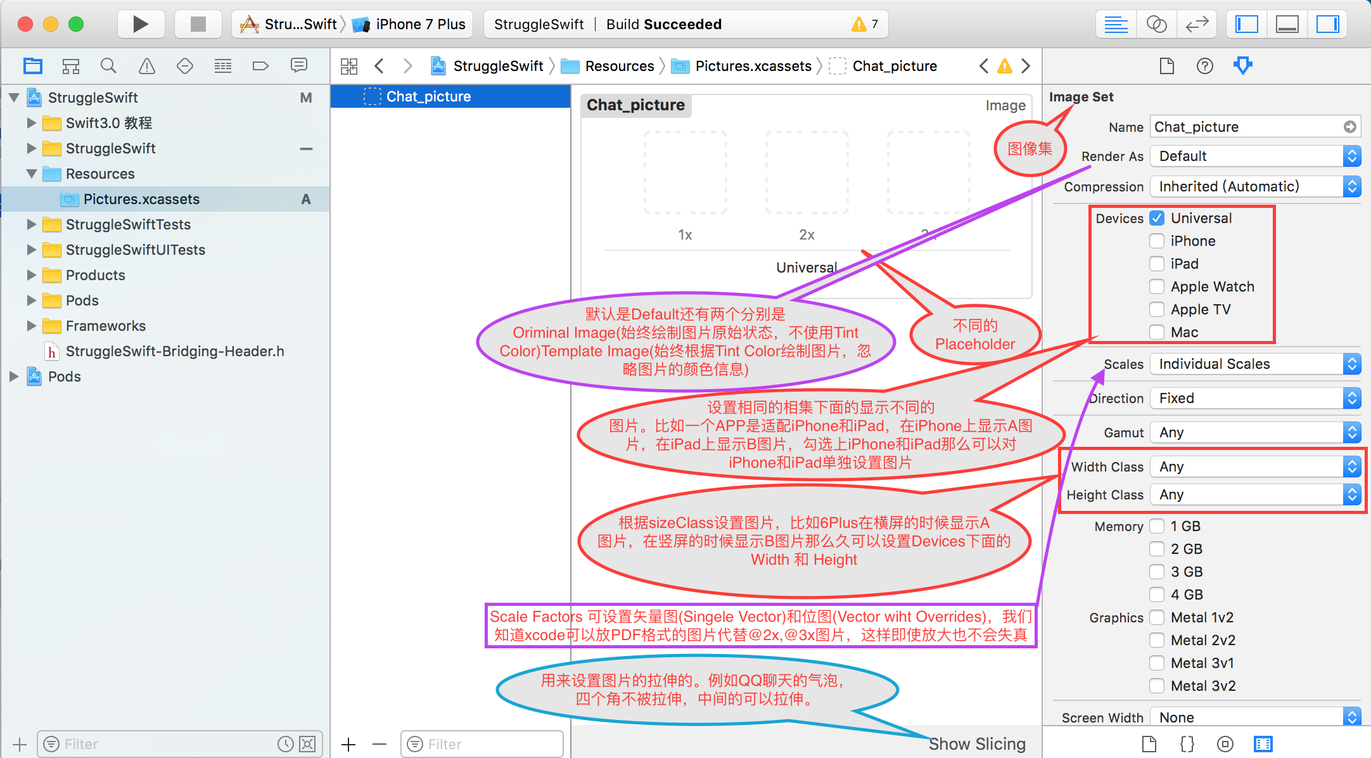The height and width of the screenshot is (758, 1371).
Task: Open the Report navigator
Action: [299, 66]
